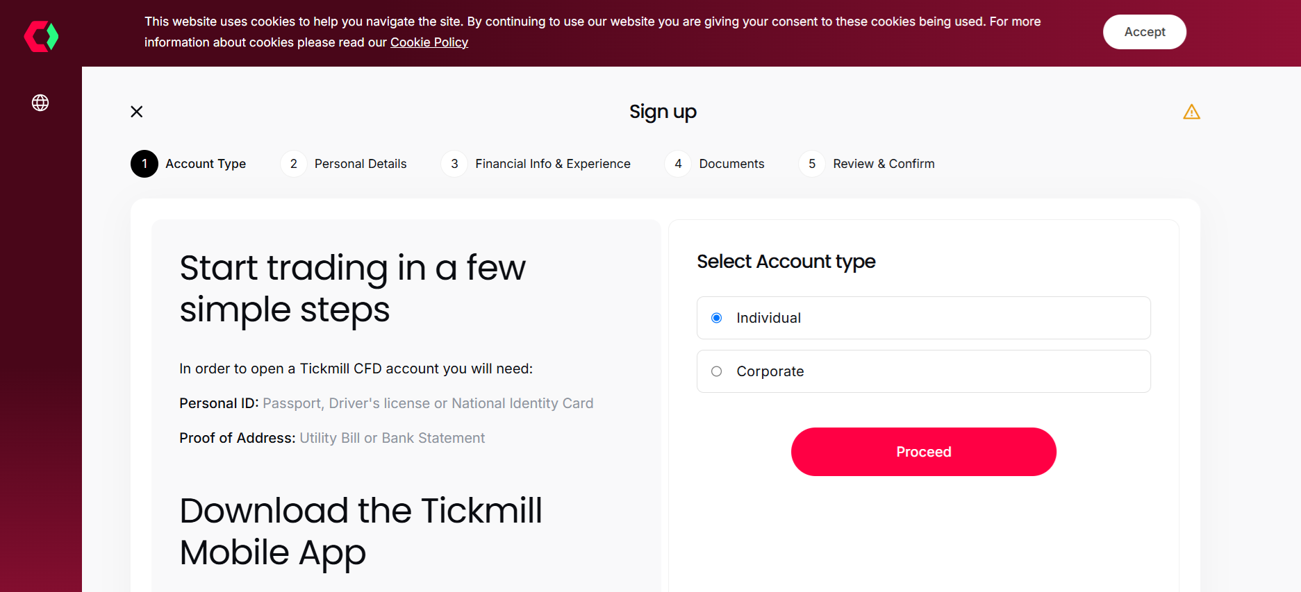This screenshot has width=1301, height=592.
Task: Click the step 1 numbered circle
Action: 144,164
